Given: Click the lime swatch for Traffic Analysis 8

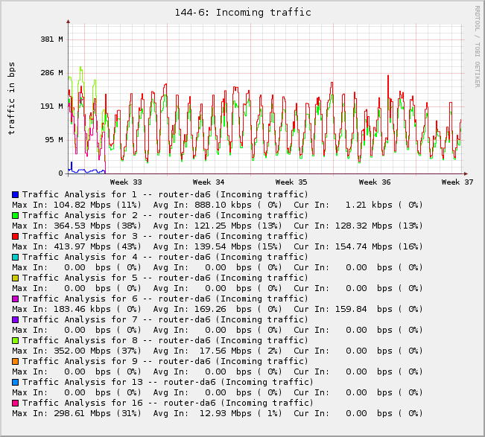Looking at the screenshot, I should [x=16, y=340].
